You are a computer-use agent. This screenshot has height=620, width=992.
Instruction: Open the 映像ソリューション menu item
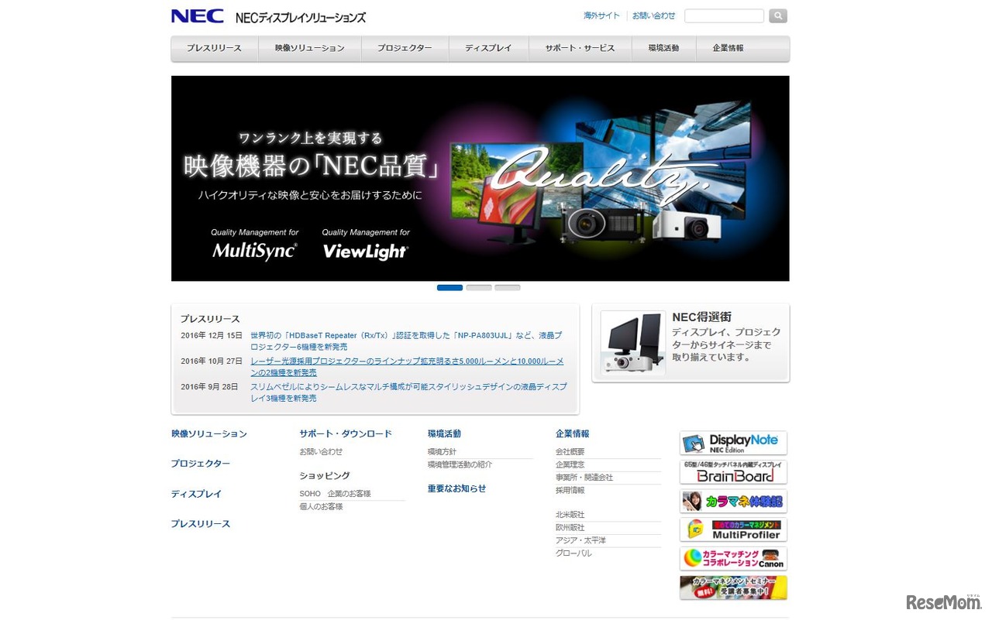[309, 48]
